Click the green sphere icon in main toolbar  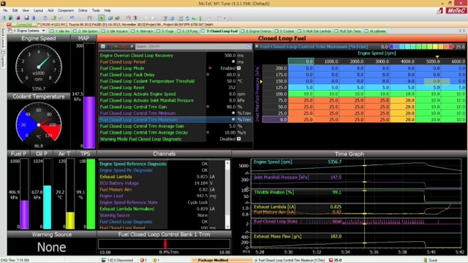[x=53, y=18]
